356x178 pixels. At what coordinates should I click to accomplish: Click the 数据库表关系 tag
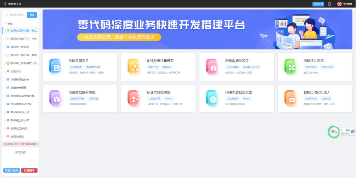[93, 67]
